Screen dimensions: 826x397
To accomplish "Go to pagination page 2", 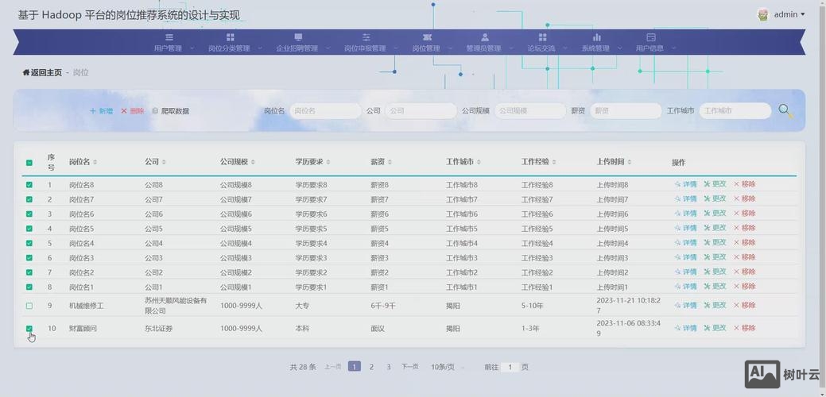I will coord(371,367).
